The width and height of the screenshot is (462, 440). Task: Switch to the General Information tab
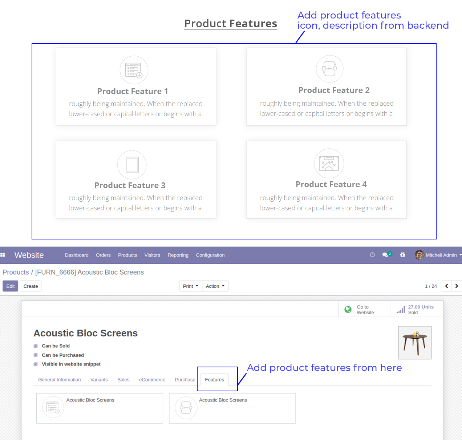(60, 380)
